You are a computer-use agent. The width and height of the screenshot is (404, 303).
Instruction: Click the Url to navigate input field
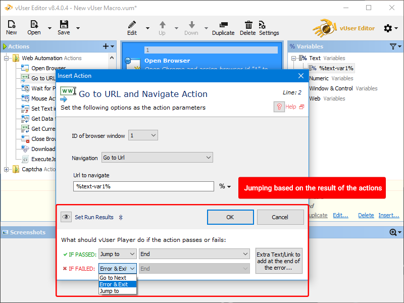pos(143,186)
